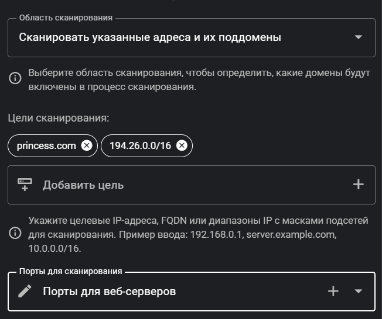Remove the 194.26.0.0/16 target chip

(182, 145)
